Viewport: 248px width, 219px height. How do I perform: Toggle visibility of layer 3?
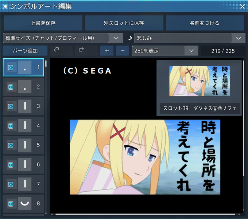(x=11, y=106)
